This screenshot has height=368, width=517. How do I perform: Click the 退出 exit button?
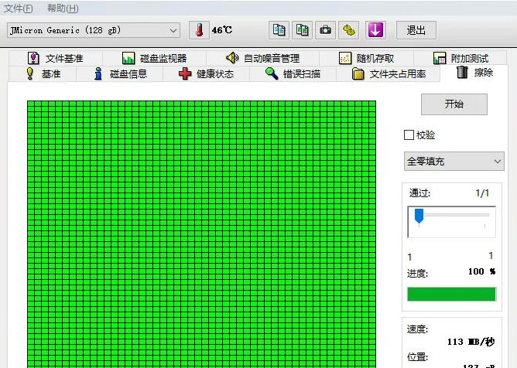click(x=416, y=30)
